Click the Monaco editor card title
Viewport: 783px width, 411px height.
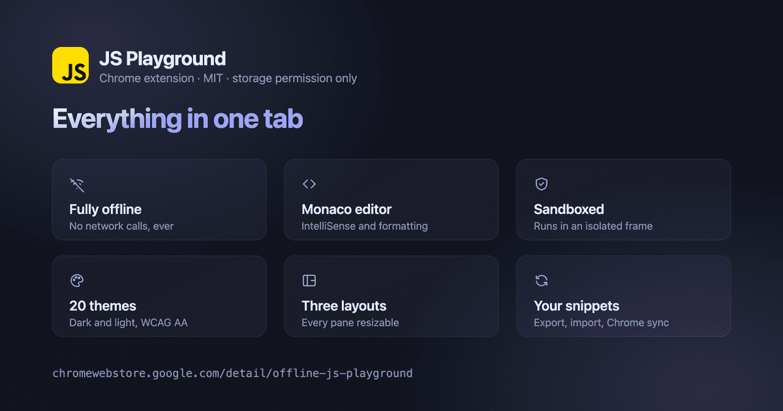(346, 209)
